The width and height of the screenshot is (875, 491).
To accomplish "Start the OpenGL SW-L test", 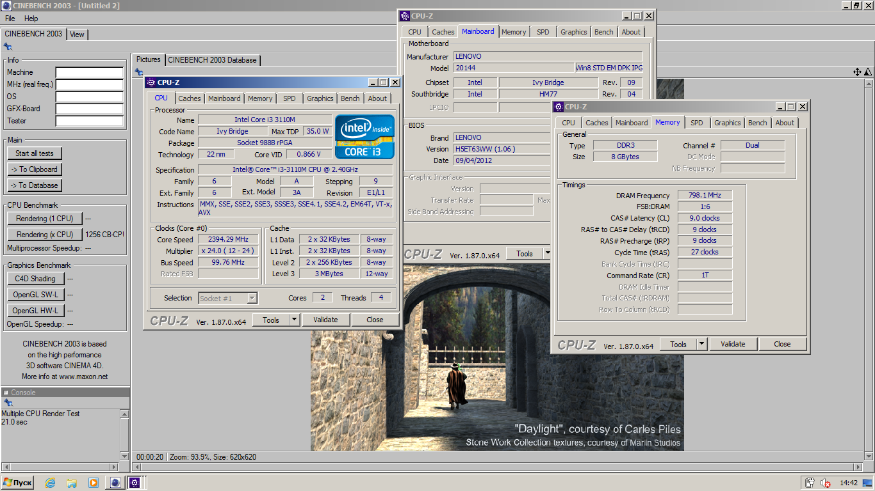I will pos(35,295).
